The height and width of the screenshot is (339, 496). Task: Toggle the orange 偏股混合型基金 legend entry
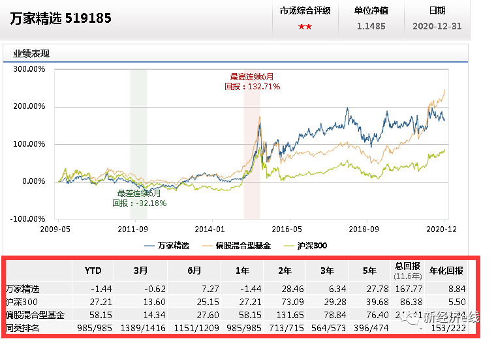(x=237, y=246)
